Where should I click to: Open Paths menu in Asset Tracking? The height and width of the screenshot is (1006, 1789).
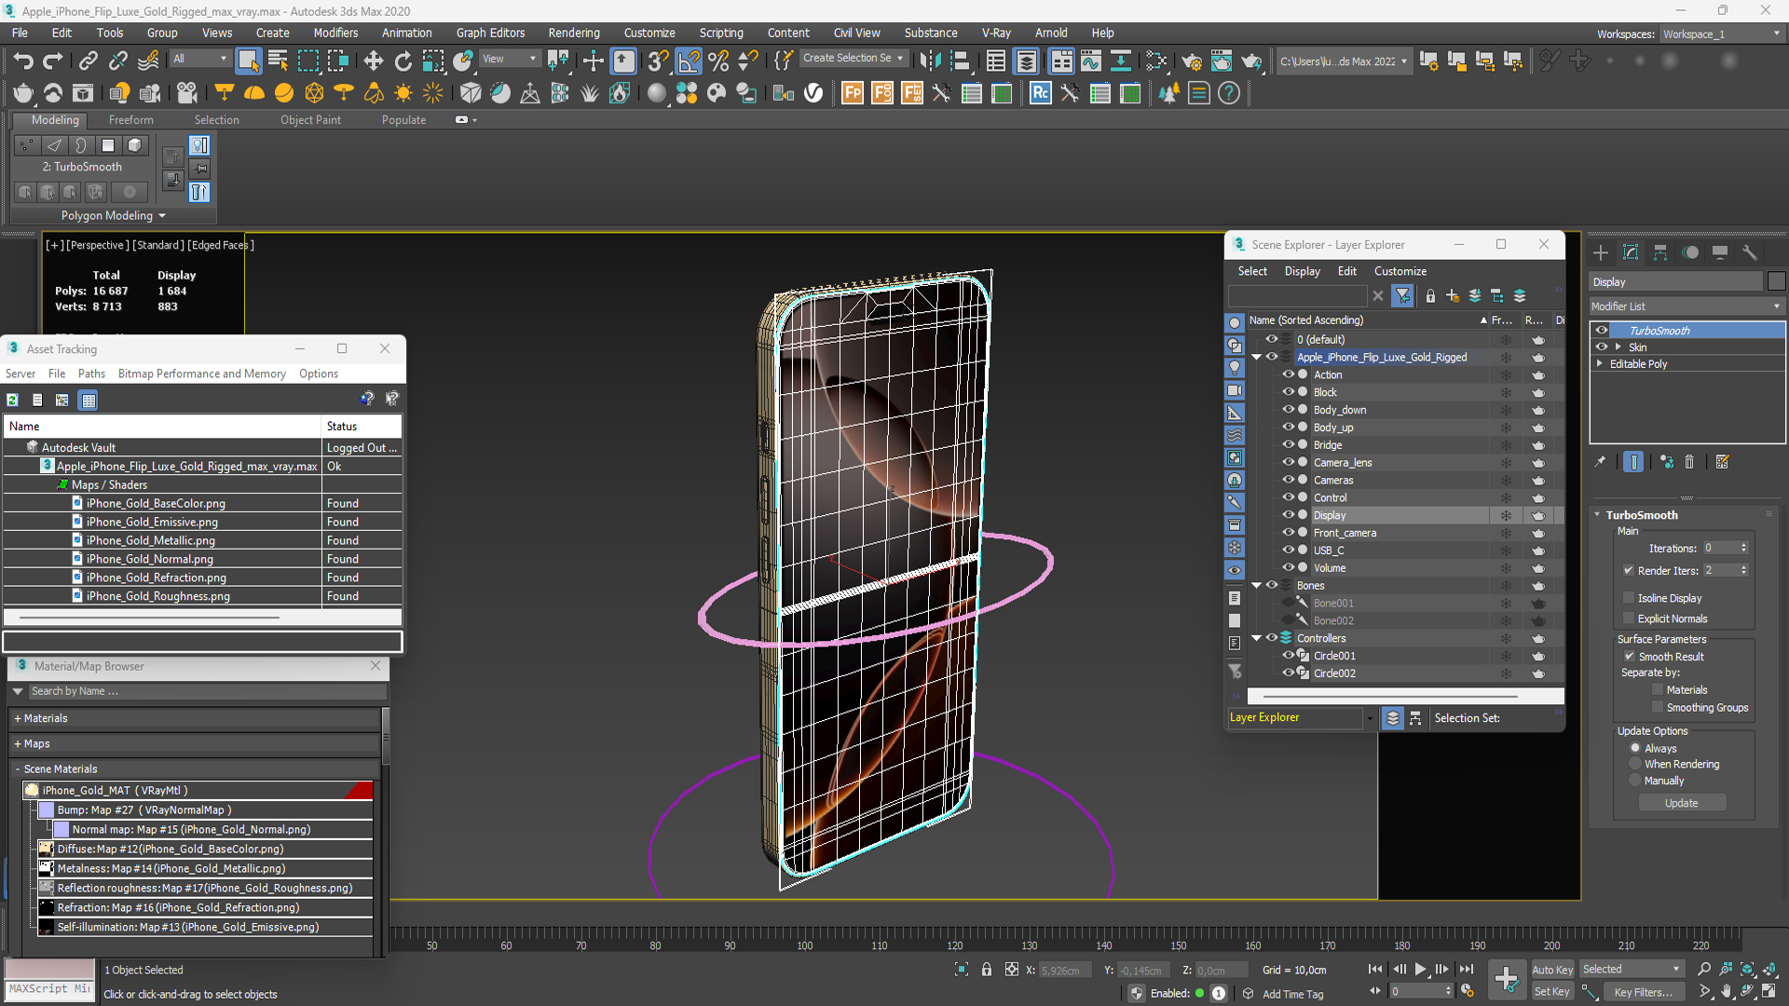91,374
